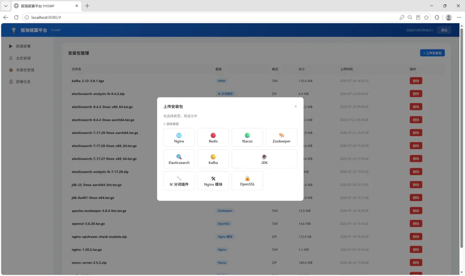Click jdk-25_linux-aarch64_bin.tar.gz file name
Image resolution: width=465 pixels, height=276 pixels.
click(96, 185)
